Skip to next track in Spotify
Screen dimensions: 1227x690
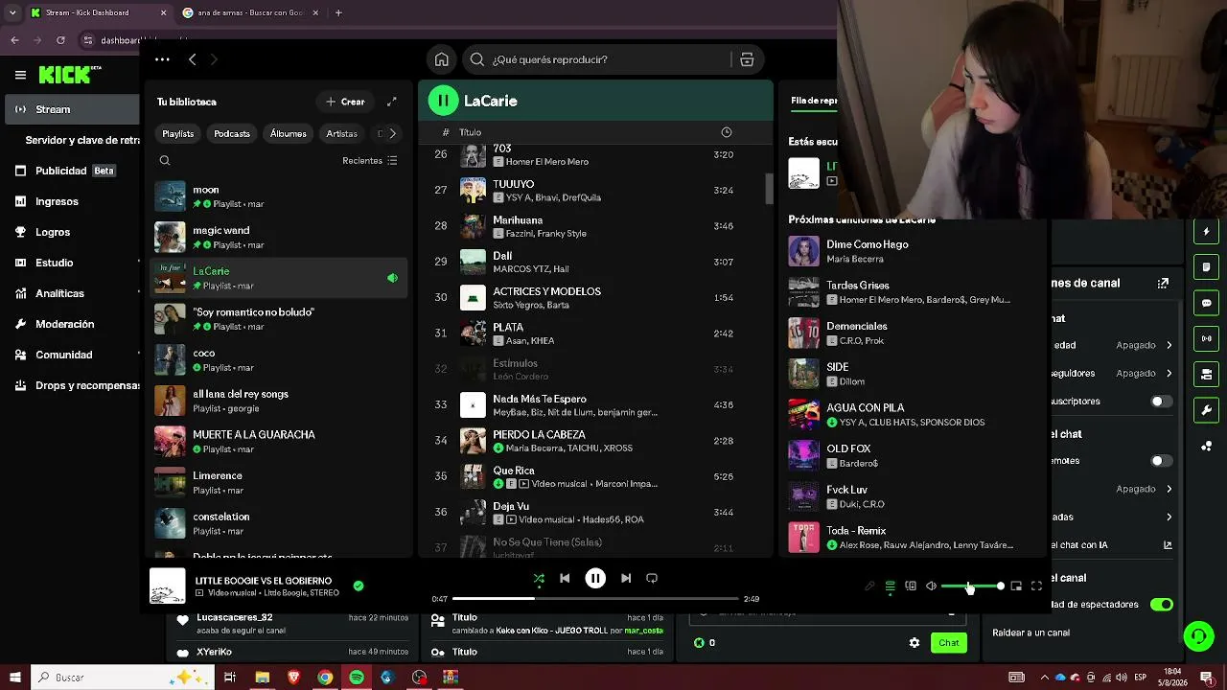pos(626,578)
